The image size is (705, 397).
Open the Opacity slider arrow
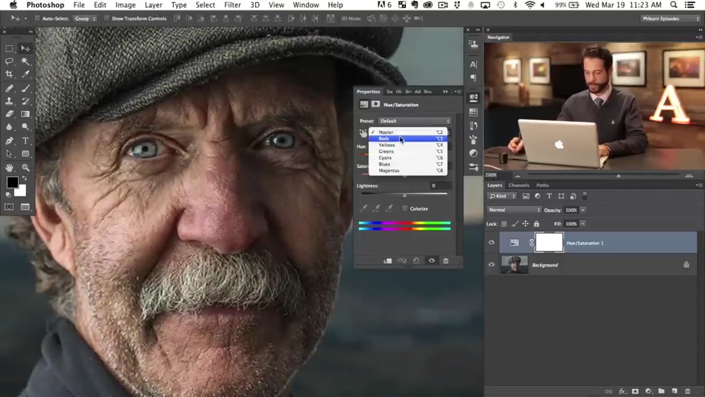[583, 210]
